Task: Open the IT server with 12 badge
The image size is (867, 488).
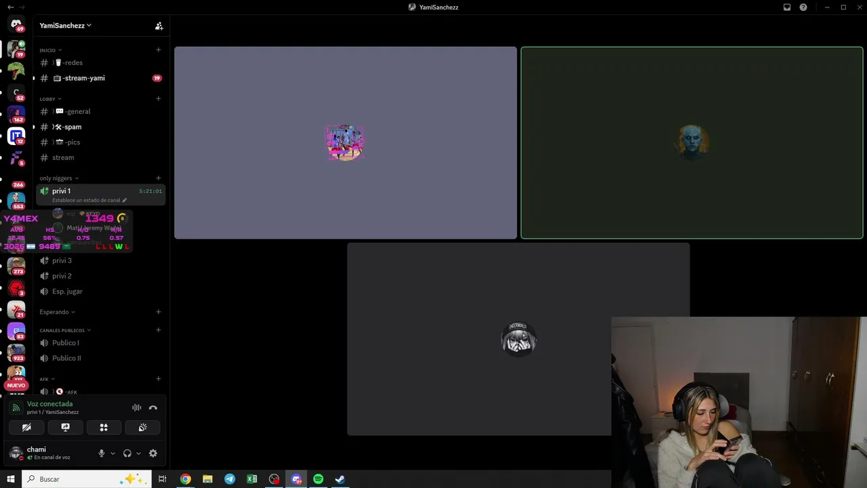Action: [x=16, y=136]
